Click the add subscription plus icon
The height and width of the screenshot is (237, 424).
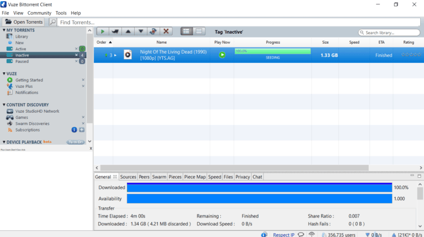click(82, 130)
